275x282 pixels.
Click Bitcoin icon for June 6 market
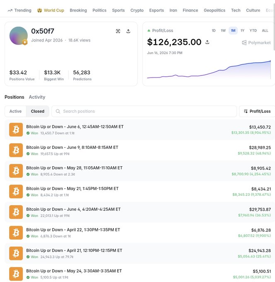pyautogui.click(x=16, y=129)
